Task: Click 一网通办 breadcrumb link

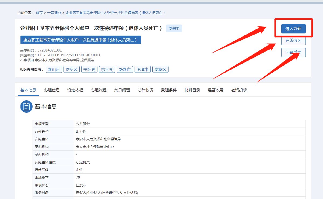Action: point(54,13)
